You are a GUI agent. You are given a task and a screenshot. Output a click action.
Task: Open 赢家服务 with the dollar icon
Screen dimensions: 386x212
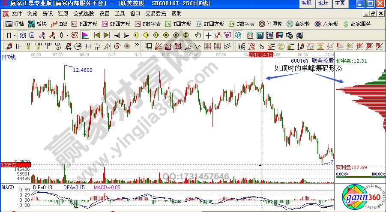(x=357, y=24)
